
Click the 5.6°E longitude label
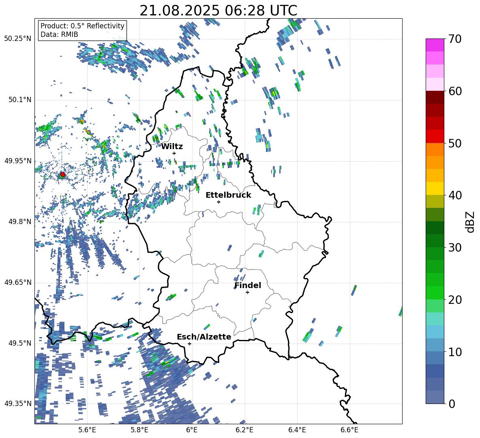[x=87, y=430]
